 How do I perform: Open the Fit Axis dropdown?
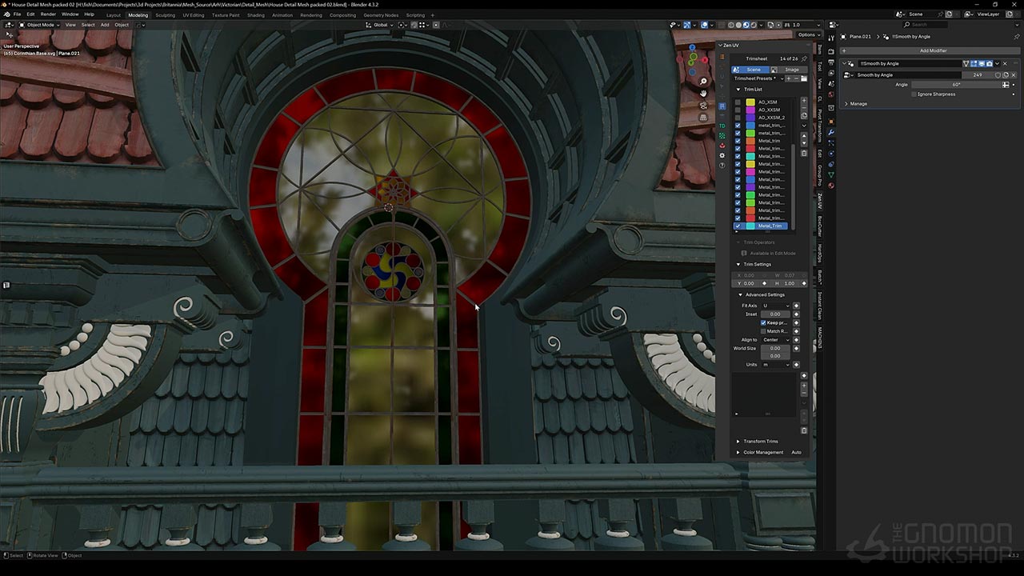click(775, 306)
